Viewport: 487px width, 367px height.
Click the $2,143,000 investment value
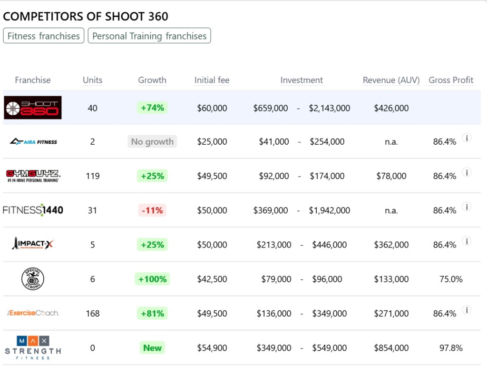coord(330,108)
